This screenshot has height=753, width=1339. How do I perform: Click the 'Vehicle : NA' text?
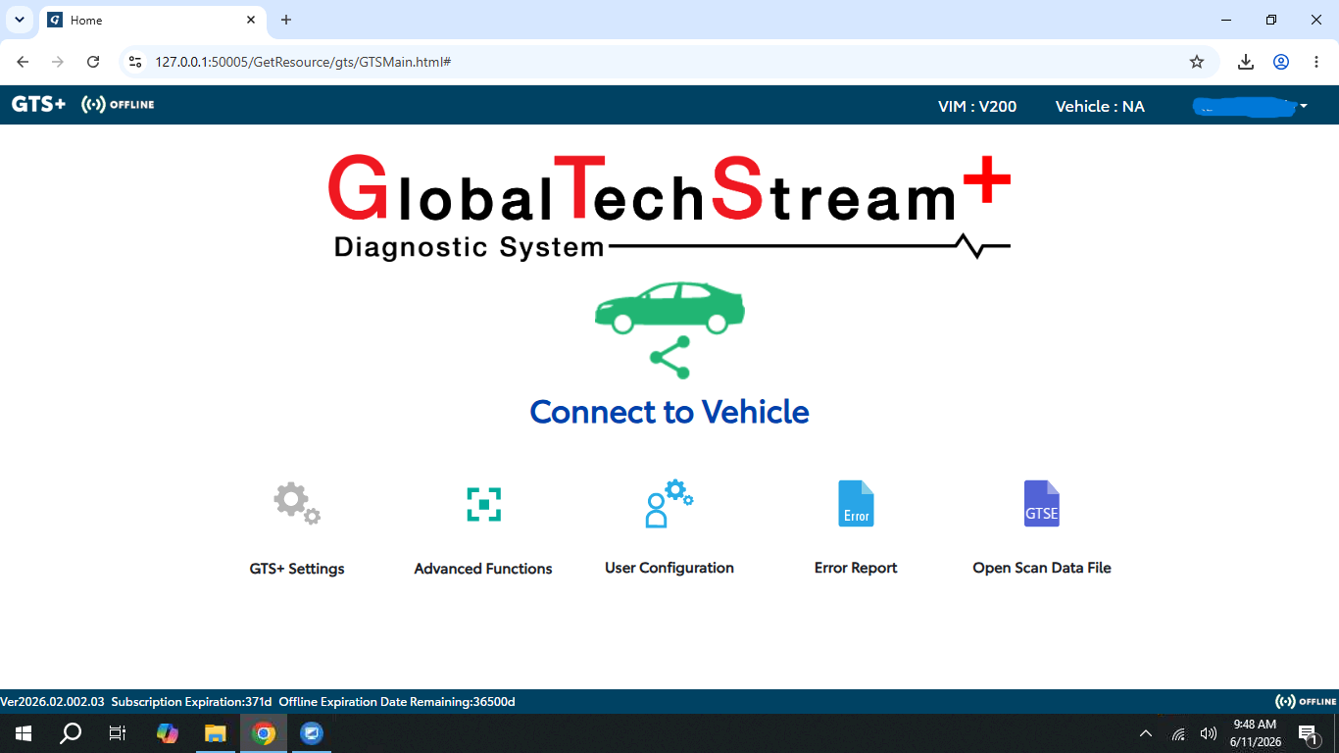1100,106
